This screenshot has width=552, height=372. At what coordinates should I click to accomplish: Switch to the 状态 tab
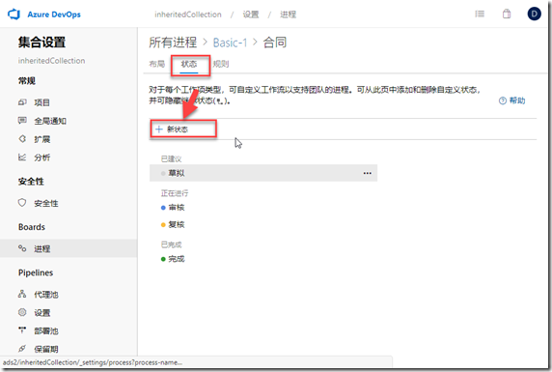pos(189,64)
